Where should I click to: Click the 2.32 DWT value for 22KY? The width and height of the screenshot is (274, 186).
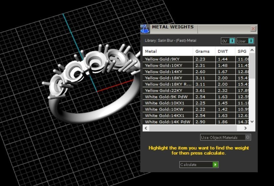223,90
